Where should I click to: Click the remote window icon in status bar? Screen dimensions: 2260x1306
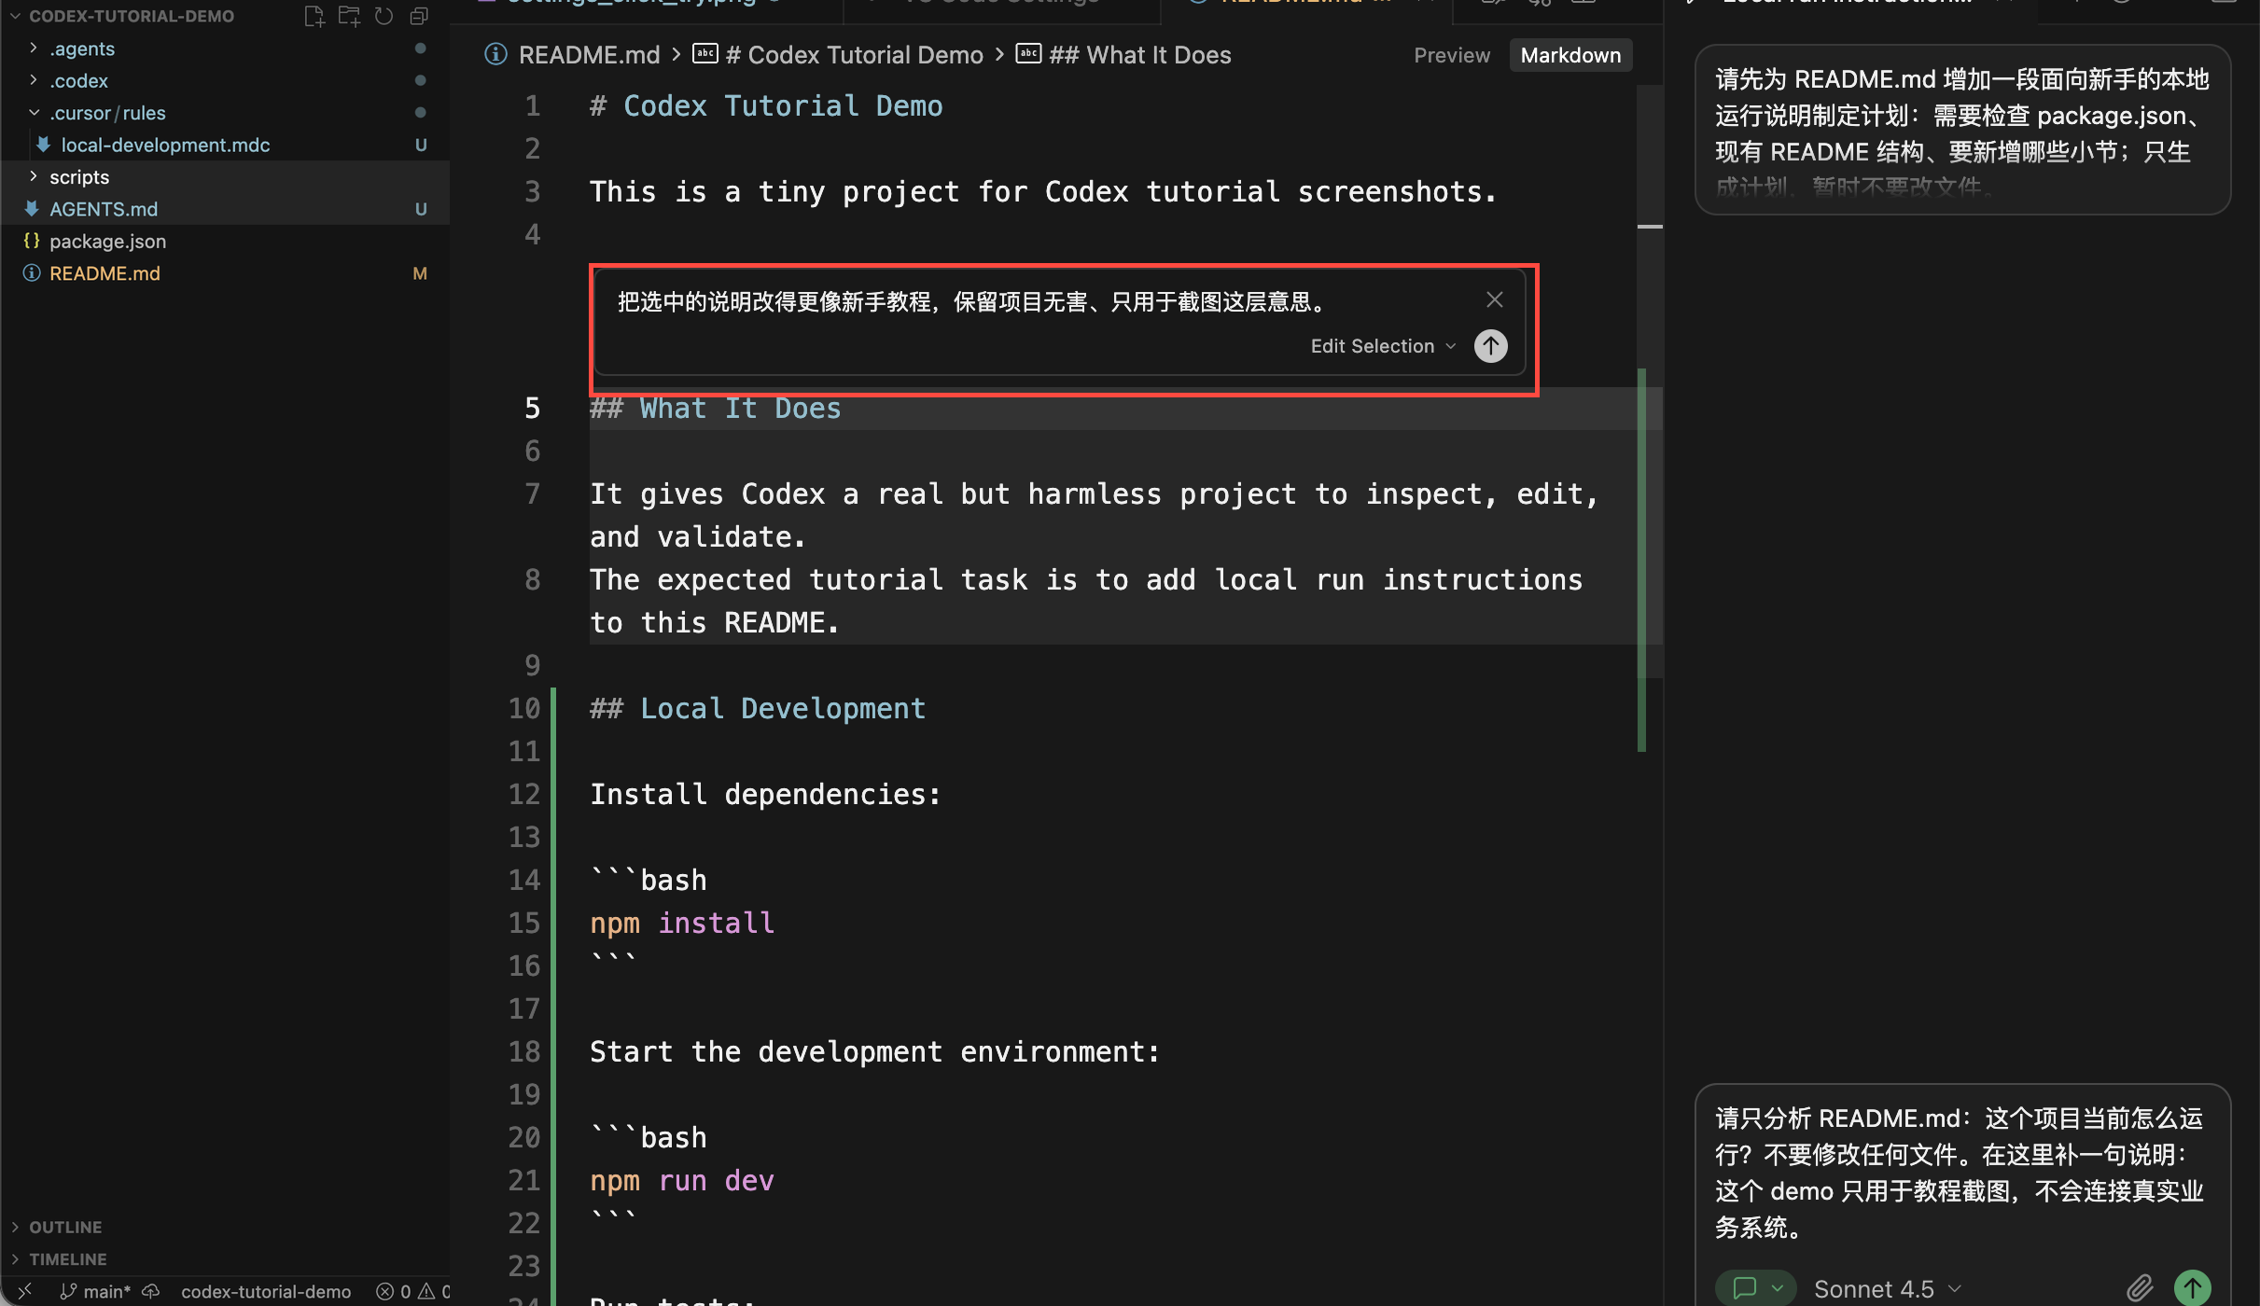coord(25,1291)
